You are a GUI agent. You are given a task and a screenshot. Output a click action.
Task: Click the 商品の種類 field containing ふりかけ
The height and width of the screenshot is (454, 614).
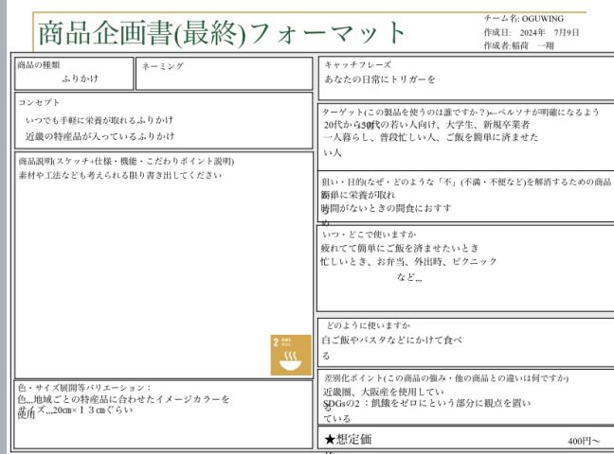click(x=73, y=75)
